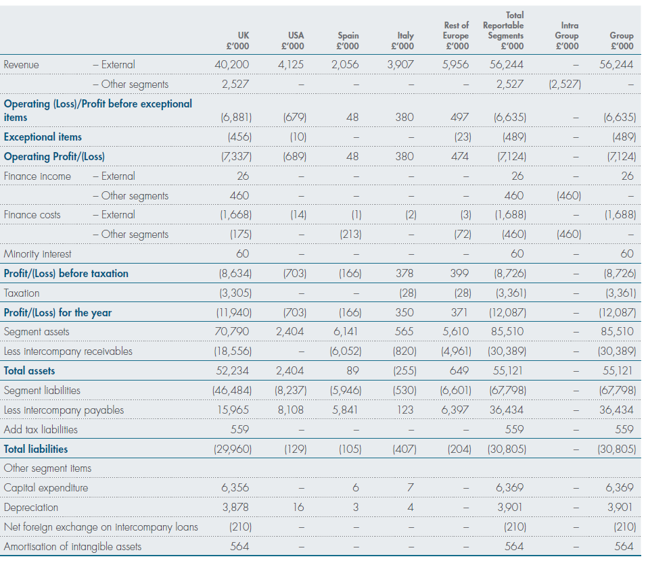The height and width of the screenshot is (561, 648).
Task: Select the Segment assets row label
Action: click(37, 332)
